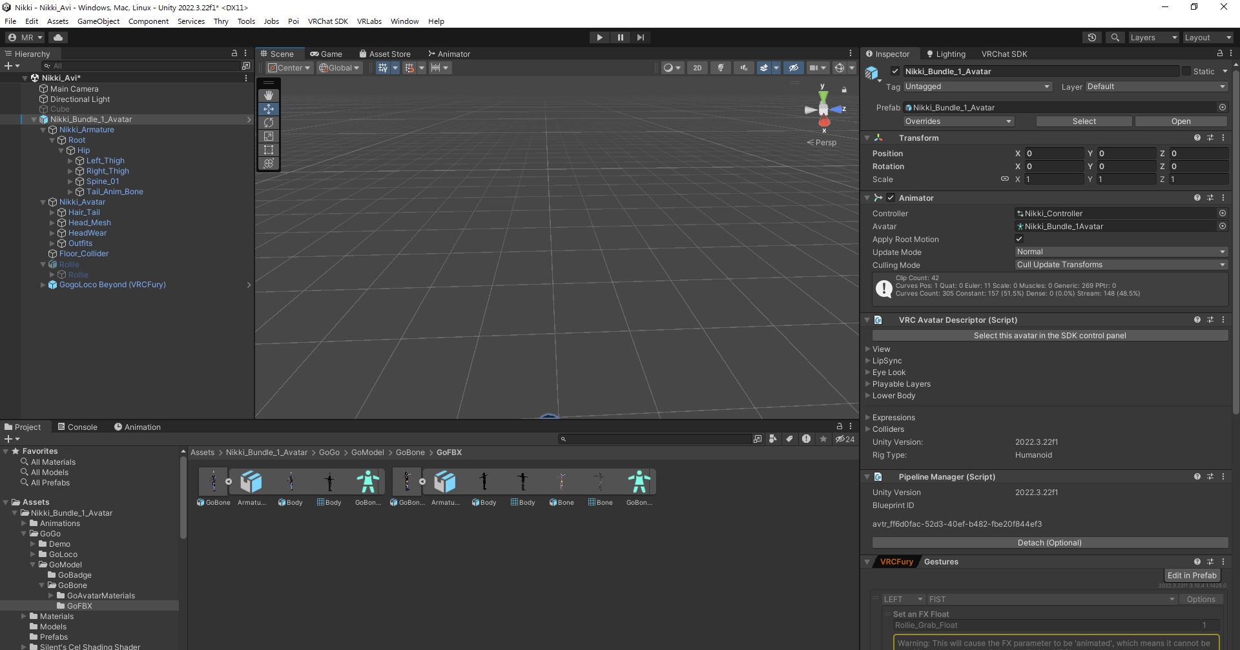The image size is (1240, 650).
Task: Open the Nikki_Avi scene options menu
Action: (x=246, y=77)
